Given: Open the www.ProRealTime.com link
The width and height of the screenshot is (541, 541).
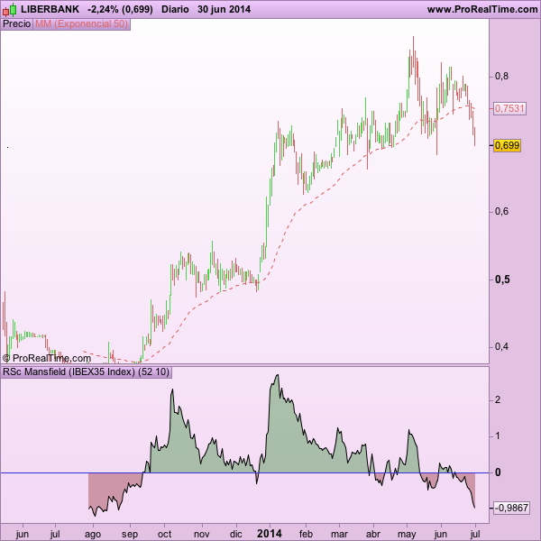Looking at the screenshot, I should pyautogui.click(x=482, y=9).
